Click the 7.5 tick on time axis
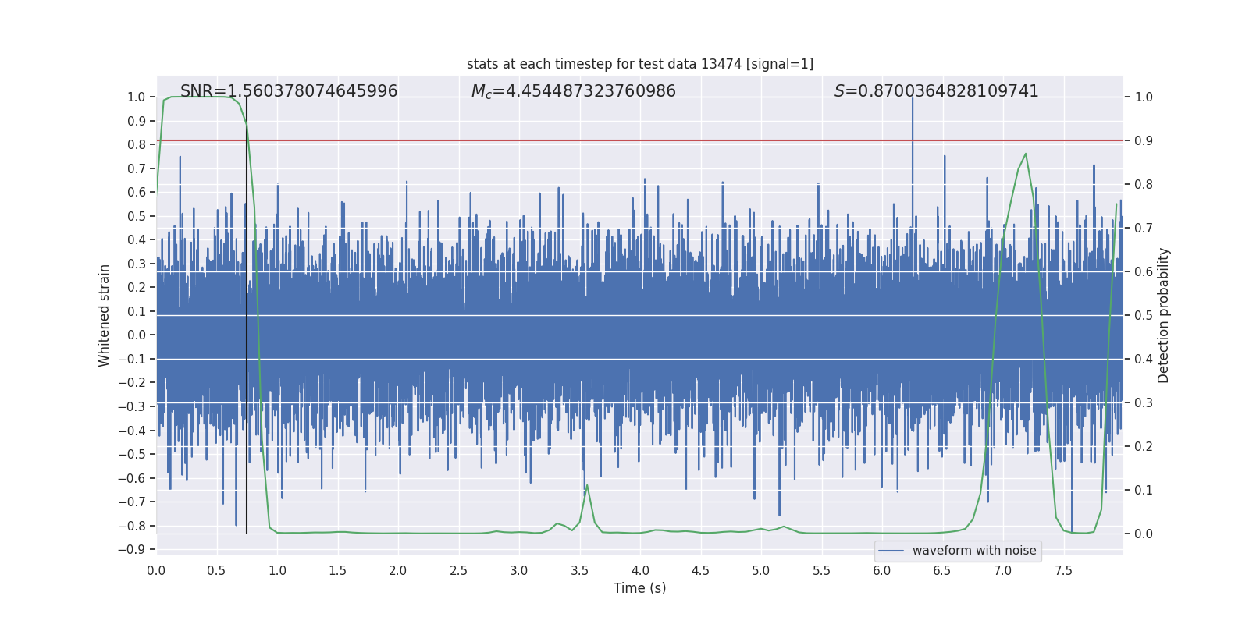Screen dimensions: 1249x624 (1063, 571)
